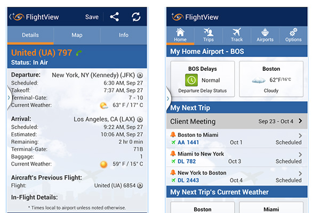Toggle the alert bell for Miami to New York
This screenshot has height=213, width=320.
tap(173, 154)
